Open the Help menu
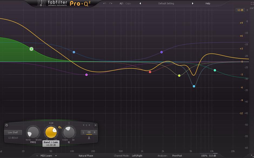254x158 pixels. pyautogui.click(x=207, y=3)
